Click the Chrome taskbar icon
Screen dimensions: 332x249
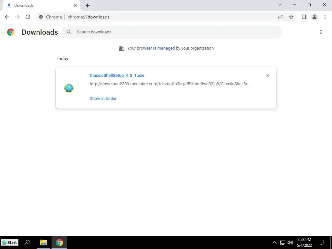point(59,243)
